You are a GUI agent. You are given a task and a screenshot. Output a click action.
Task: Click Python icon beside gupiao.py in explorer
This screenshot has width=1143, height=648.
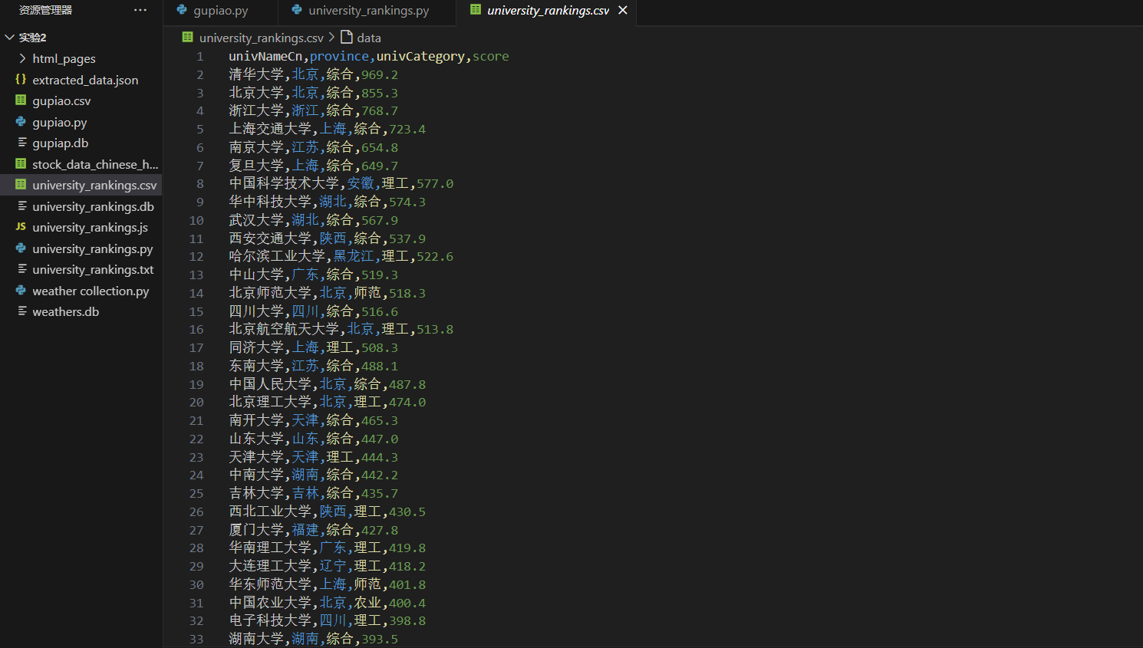[21, 121]
